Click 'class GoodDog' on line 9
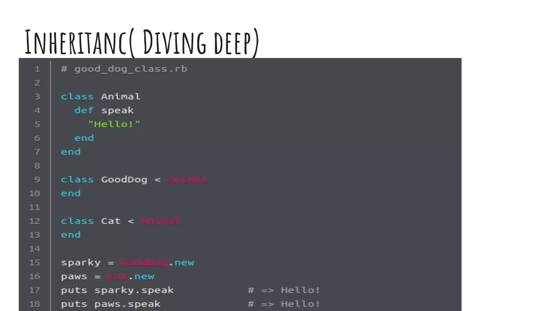 coord(104,180)
